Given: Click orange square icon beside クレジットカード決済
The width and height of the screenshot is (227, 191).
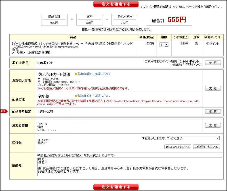Looking at the screenshot, I should (76, 74).
